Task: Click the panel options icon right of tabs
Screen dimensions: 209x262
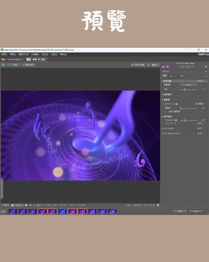Action: tap(206, 76)
